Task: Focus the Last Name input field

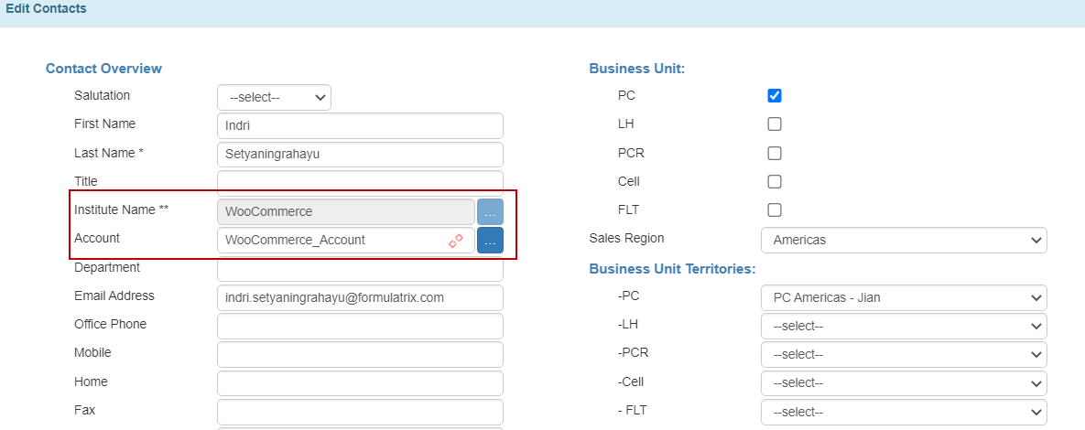Action: pyautogui.click(x=360, y=155)
